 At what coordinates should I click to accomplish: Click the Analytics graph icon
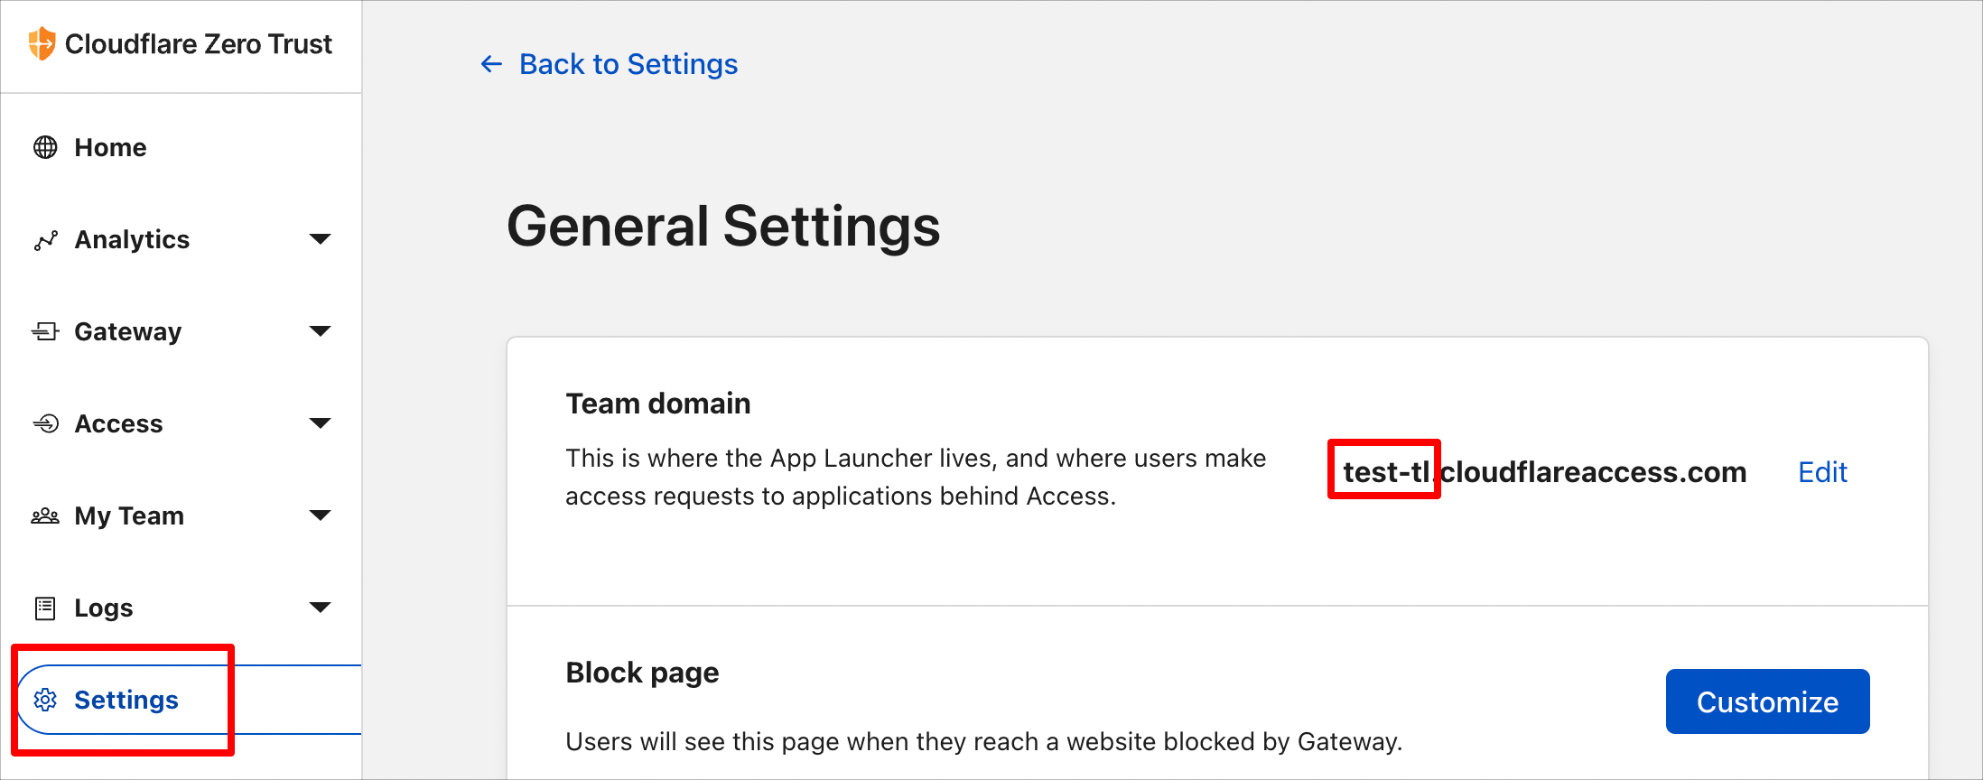45,240
